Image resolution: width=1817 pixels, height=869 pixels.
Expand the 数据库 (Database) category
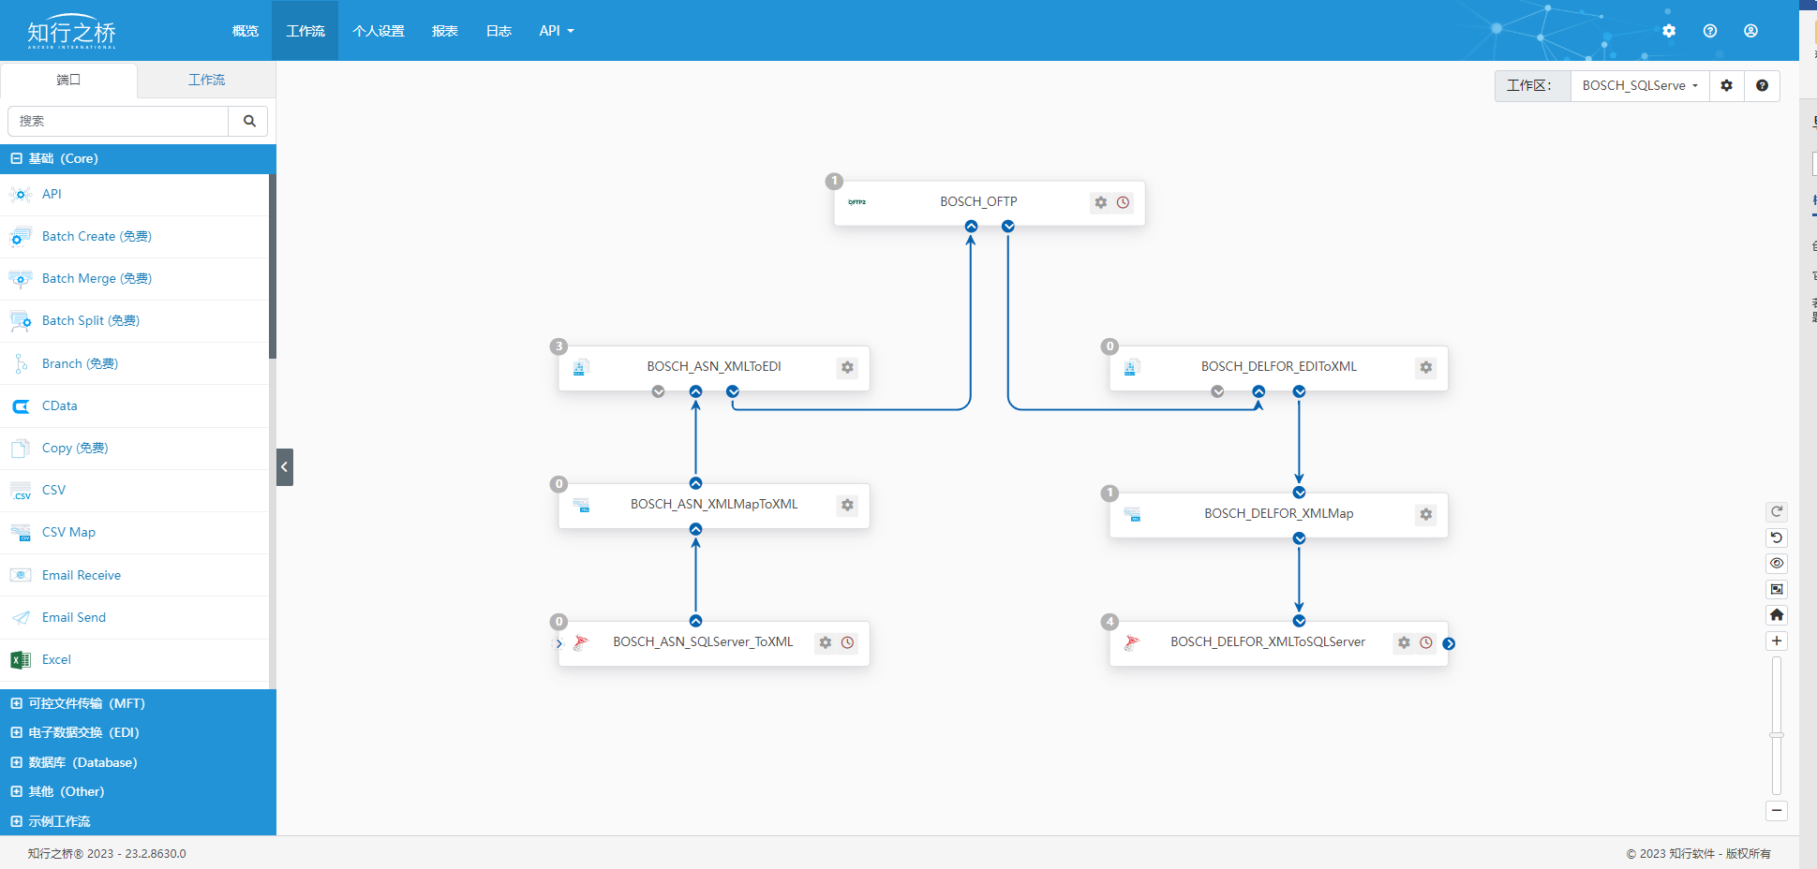(82, 762)
